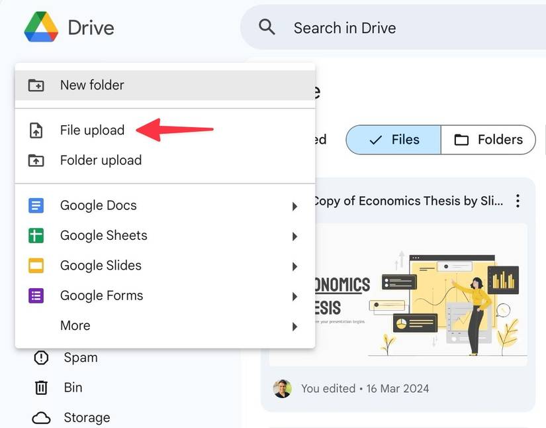This screenshot has height=428, width=546.
Task: Expand the More submenu arrow
Action: pos(295,327)
